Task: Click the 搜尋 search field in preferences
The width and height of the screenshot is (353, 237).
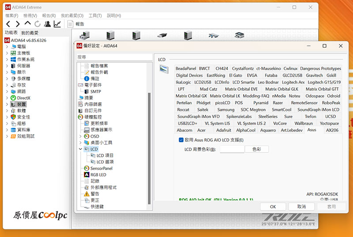Action: point(114,57)
